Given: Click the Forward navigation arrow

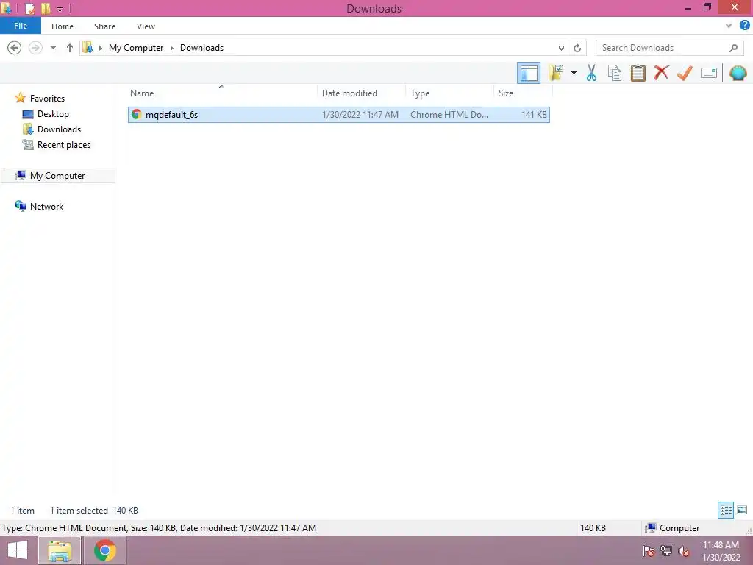Looking at the screenshot, I should [x=35, y=48].
